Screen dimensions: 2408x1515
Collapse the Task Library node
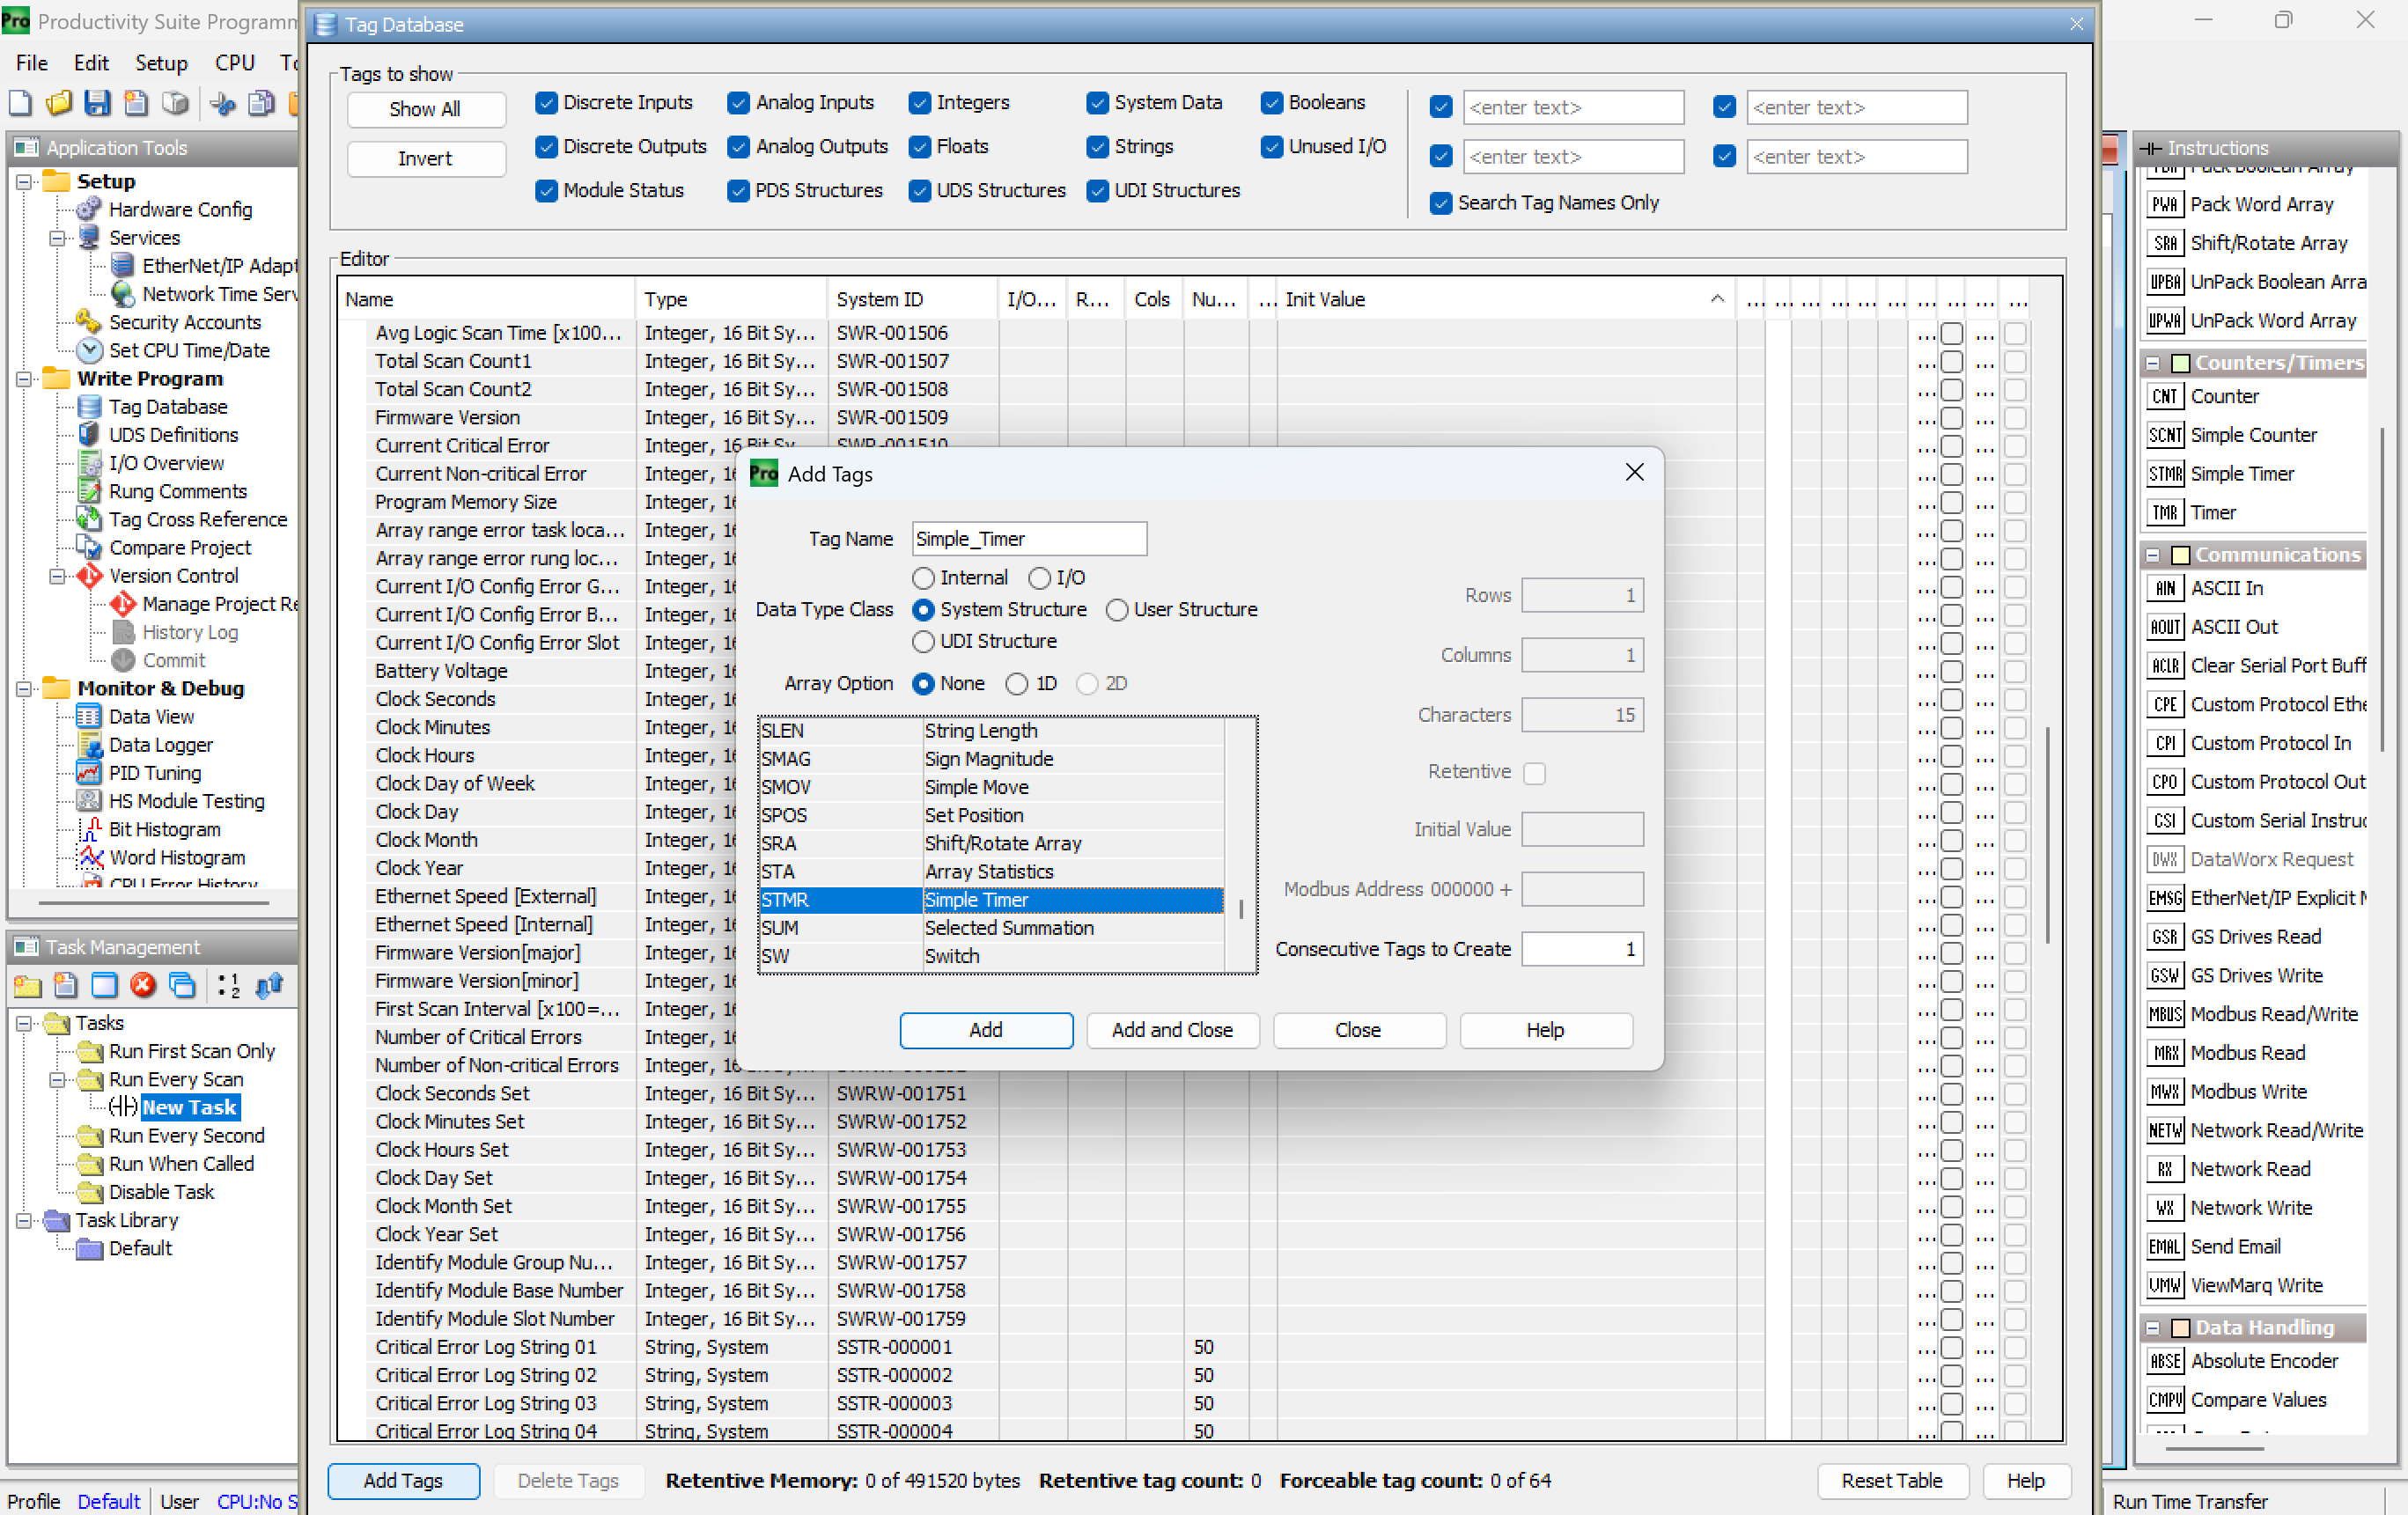24,1221
